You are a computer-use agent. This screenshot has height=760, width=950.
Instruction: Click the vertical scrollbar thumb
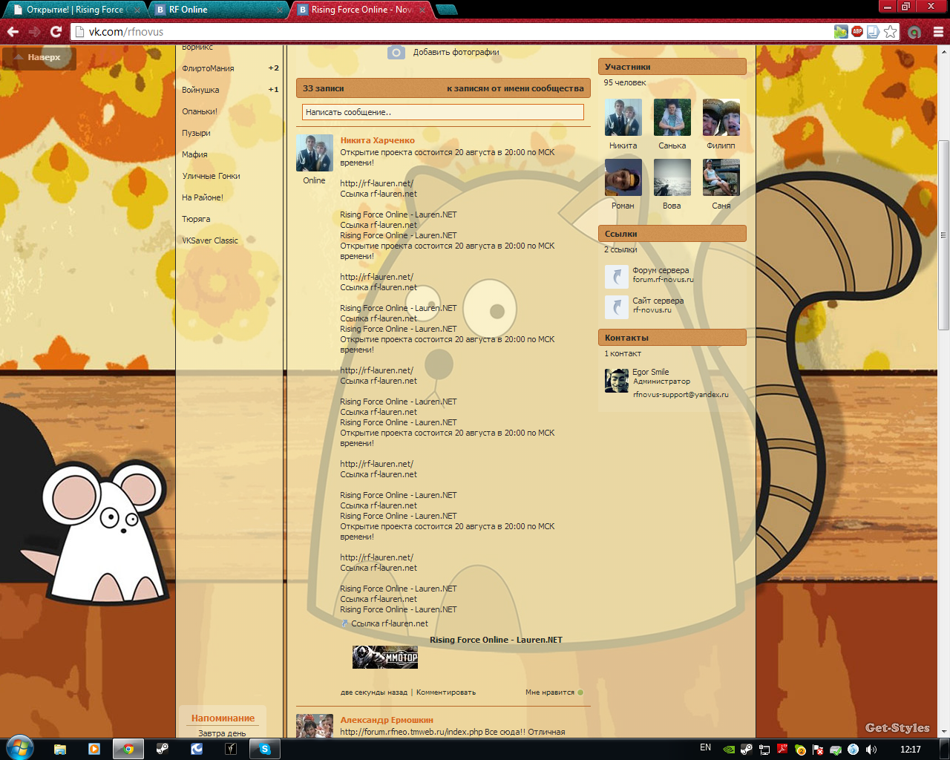[944, 235]
